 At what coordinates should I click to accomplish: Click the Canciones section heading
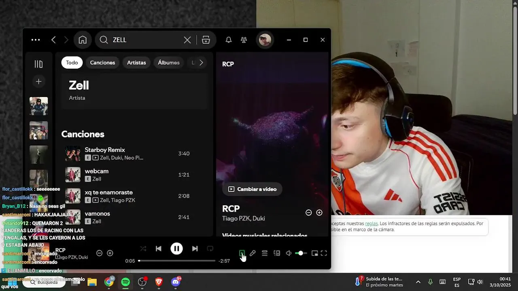[x=83, y=134]
